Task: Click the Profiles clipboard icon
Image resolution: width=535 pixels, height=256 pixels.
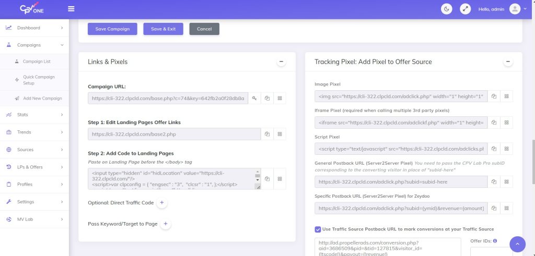Action: 9,184
